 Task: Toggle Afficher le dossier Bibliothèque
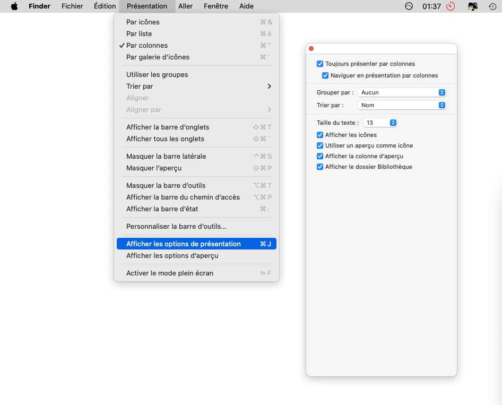(320, 167)
